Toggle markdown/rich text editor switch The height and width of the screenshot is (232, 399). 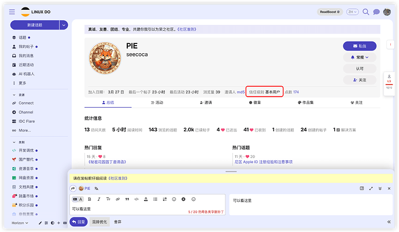77,199
